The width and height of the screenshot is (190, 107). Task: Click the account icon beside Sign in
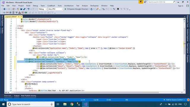188,6
